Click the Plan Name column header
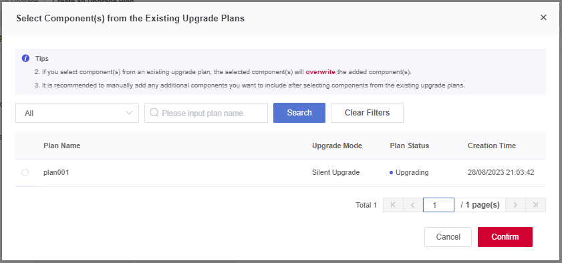The height and width of the screenshot is (263, 562). click(x=62, y=146)
